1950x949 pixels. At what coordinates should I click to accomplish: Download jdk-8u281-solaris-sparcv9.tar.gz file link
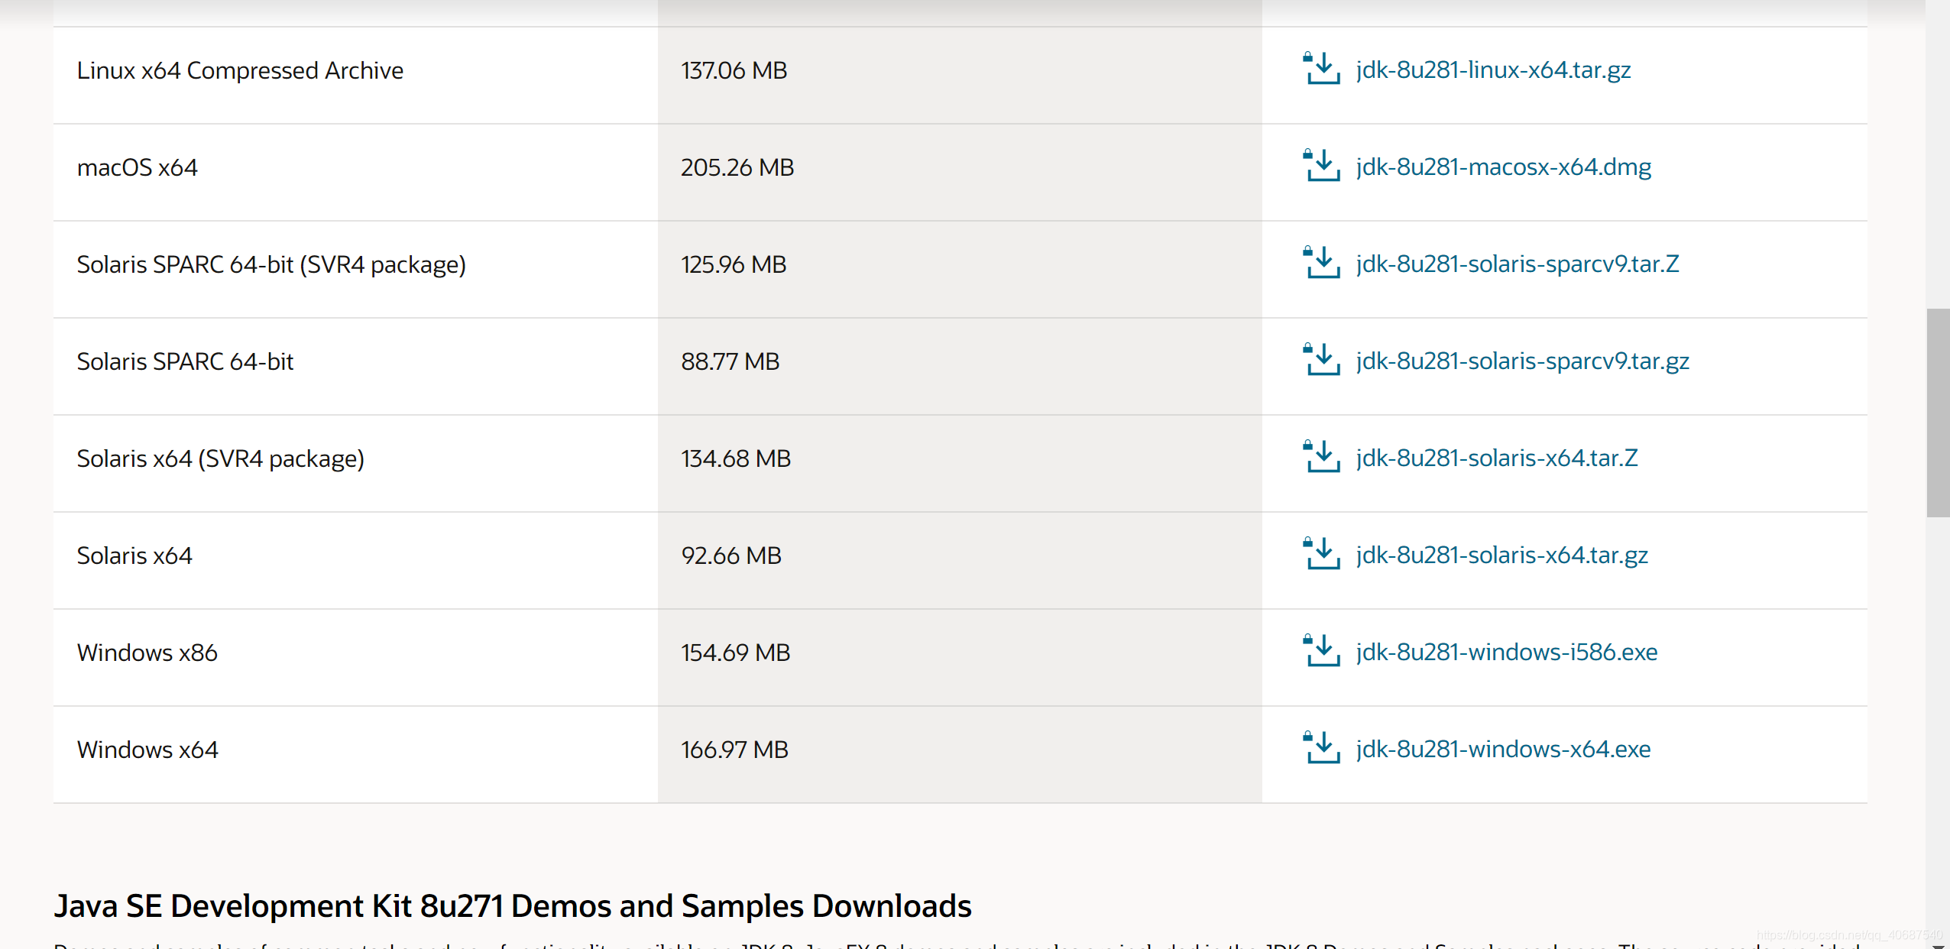pyautogui.click(x=1522, y=361)
